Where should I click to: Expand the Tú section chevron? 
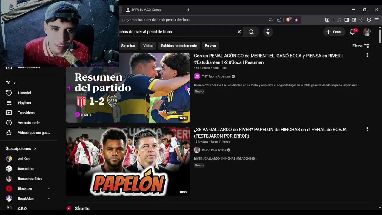(14, 83)
